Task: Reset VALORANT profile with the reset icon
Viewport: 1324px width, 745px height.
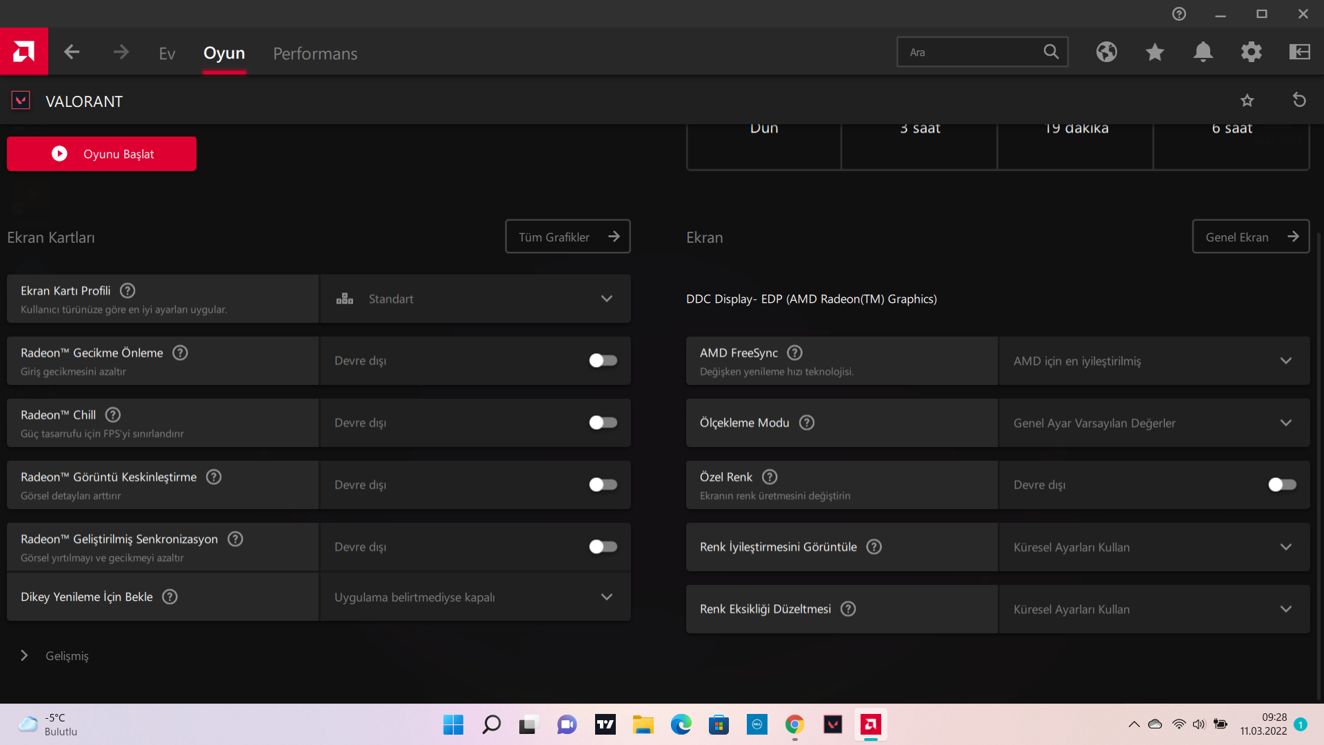Action: 1299,101
